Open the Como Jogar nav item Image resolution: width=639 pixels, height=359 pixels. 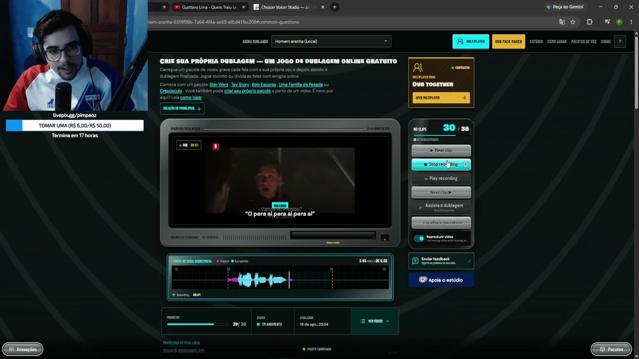pyautogui.click(x=557, y=41)
